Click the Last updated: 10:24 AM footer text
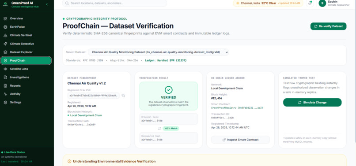 (17, 162)
